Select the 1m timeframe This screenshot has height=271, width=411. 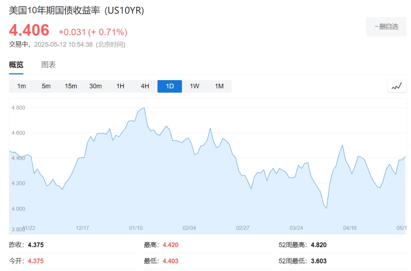tap(21, 86)
